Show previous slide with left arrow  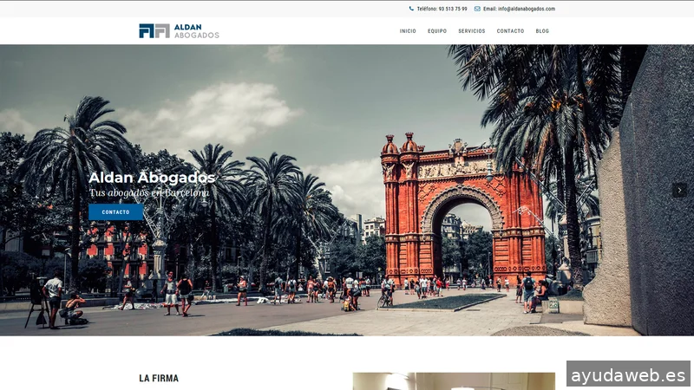[15, 190]
